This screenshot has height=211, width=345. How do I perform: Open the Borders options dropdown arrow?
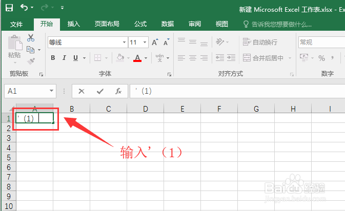(x=107, y=58)
